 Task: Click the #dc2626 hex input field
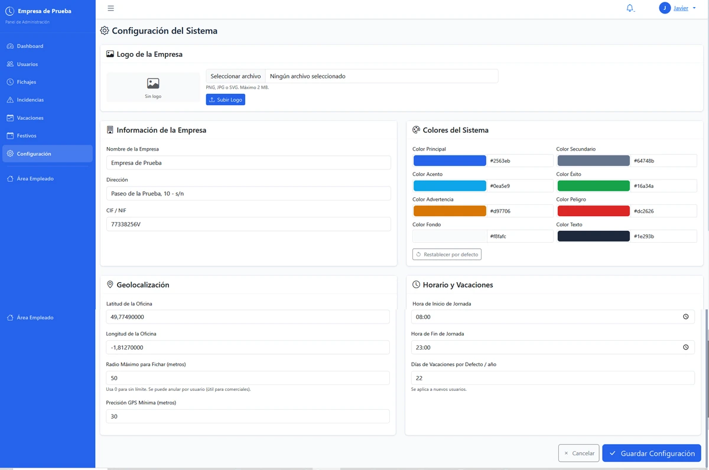(664, 211)
